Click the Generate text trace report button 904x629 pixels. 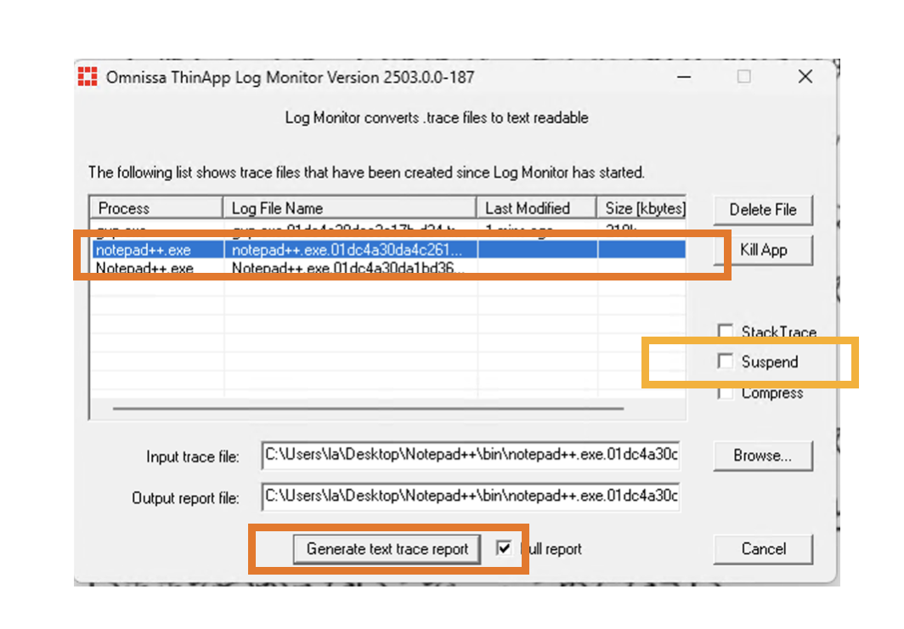click(x=387, y=549)
